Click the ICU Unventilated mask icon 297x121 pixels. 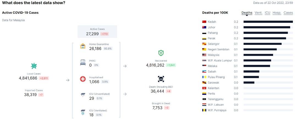tap(83, 95)
